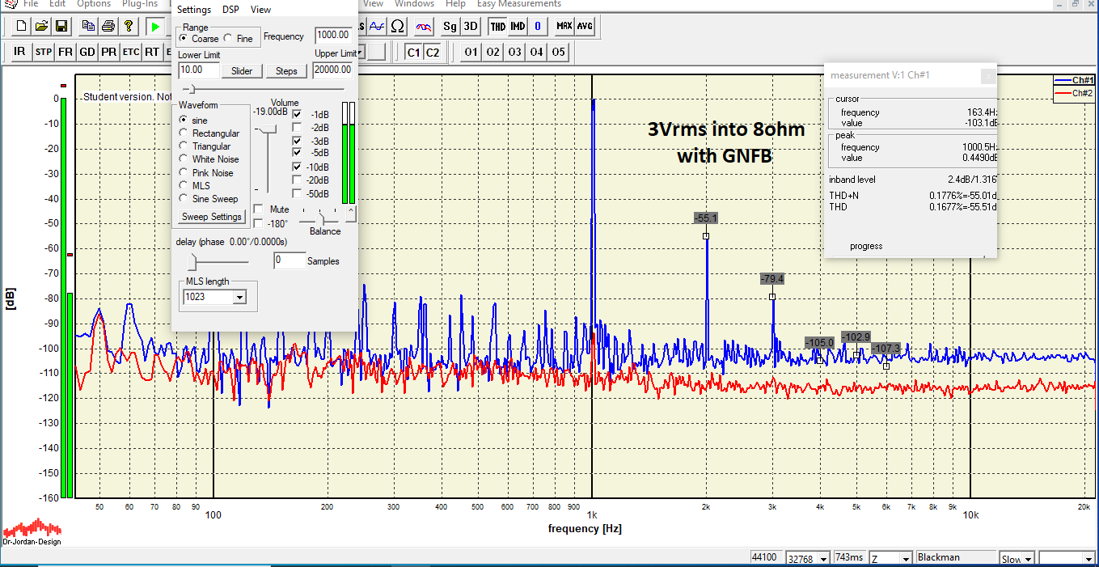Select the RT reverberation time mode
This screenshot has width=1099, height=567.
click(152, 52)
